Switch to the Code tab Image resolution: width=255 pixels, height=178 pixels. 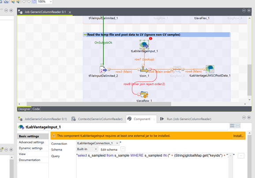coord(36,109)
